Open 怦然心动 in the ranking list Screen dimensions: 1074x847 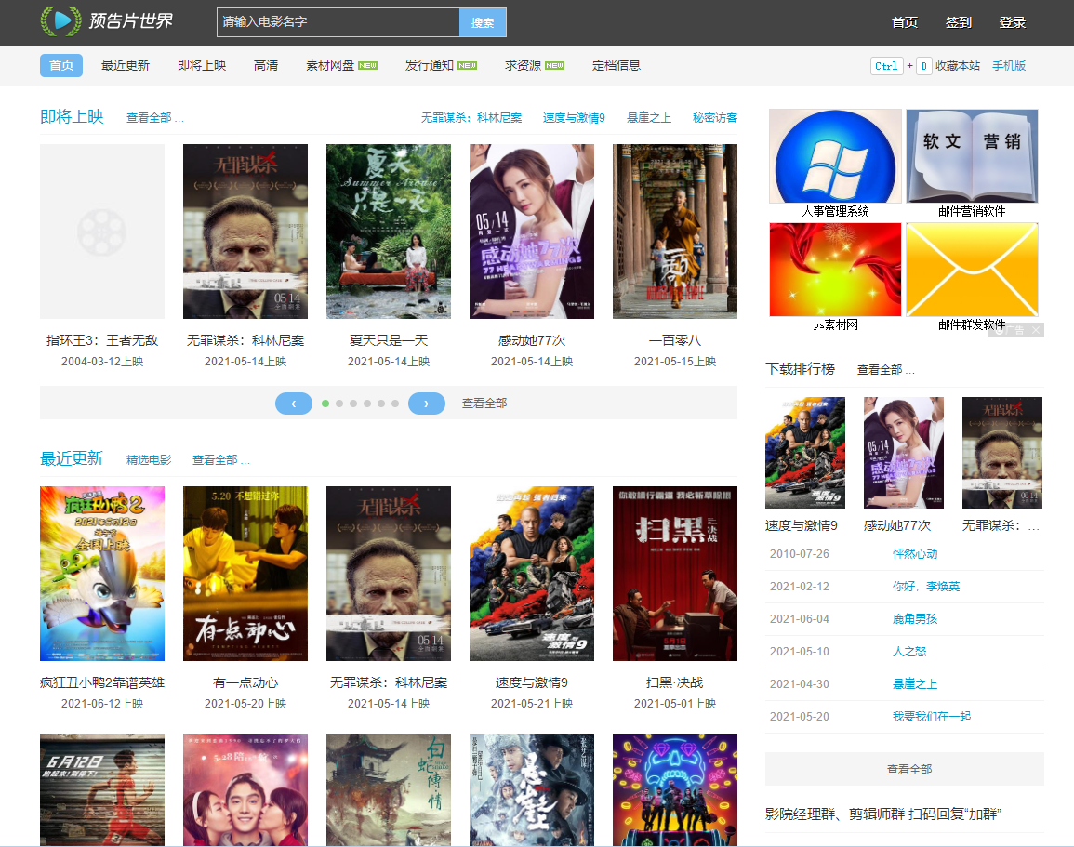tap(915, 554)
